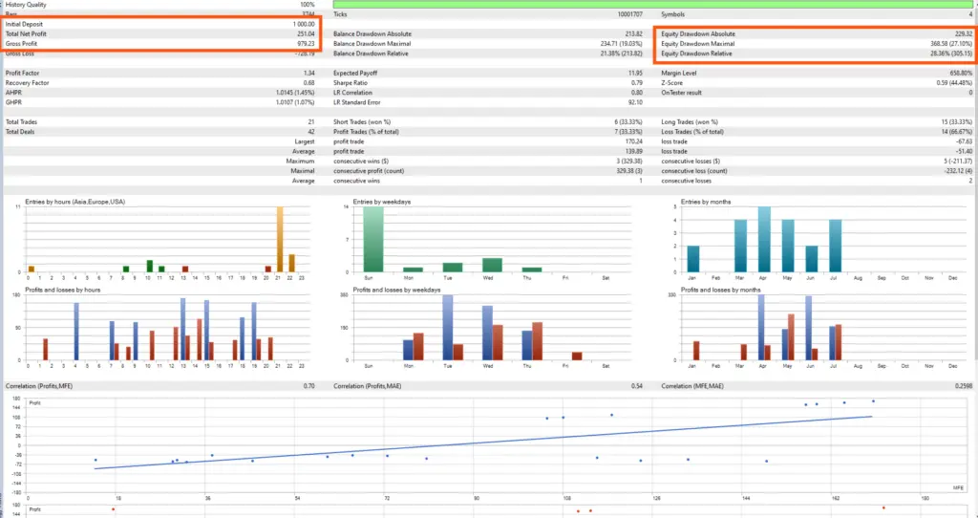
Task: Click the Profit Factor value 1.34
Action: 308,73
